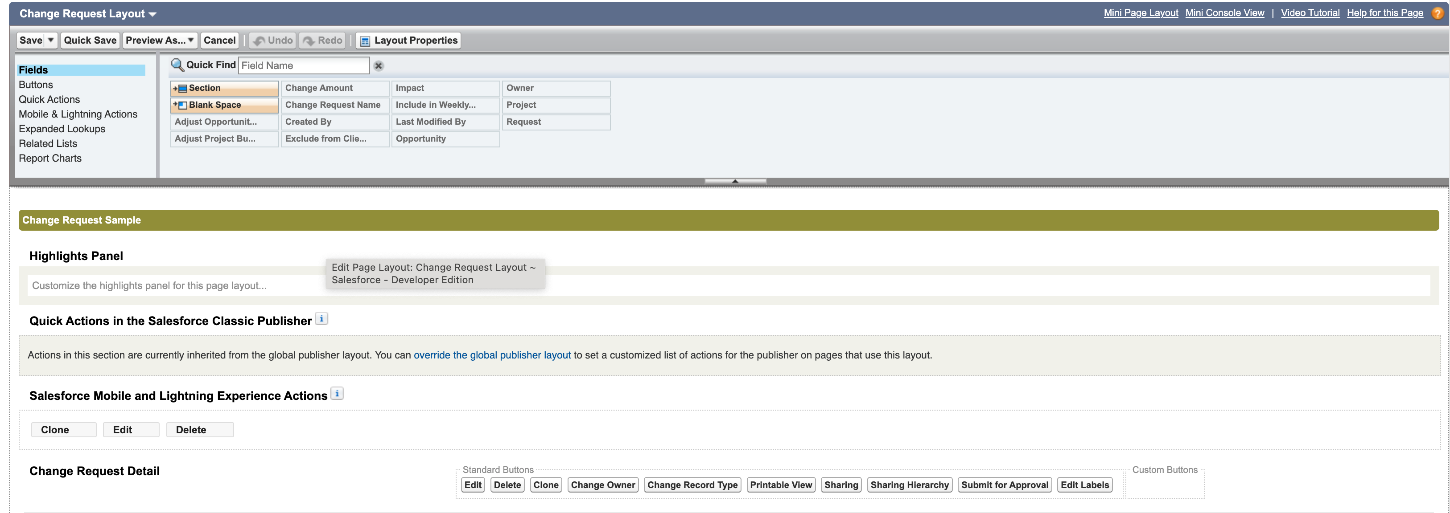This screenshot has width=1450, height=513.
Task: Click into the Quick Find field name input
Action: click(304, 66)
